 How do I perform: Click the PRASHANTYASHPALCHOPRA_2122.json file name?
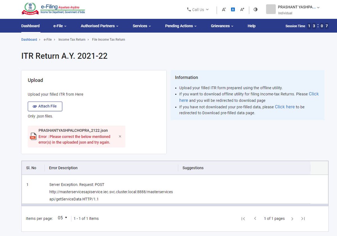pos(73,130)
